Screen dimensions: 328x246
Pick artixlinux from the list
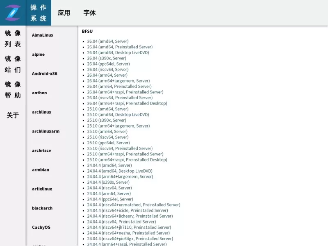[x=42, y=189]
